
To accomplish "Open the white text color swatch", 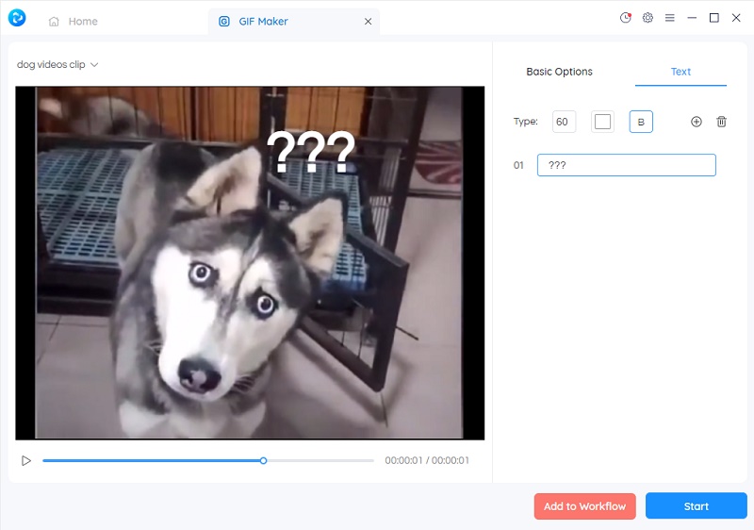I will (602, 122).
